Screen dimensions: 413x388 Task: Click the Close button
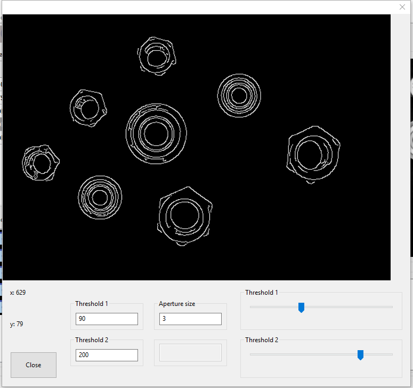click(34, 365)
